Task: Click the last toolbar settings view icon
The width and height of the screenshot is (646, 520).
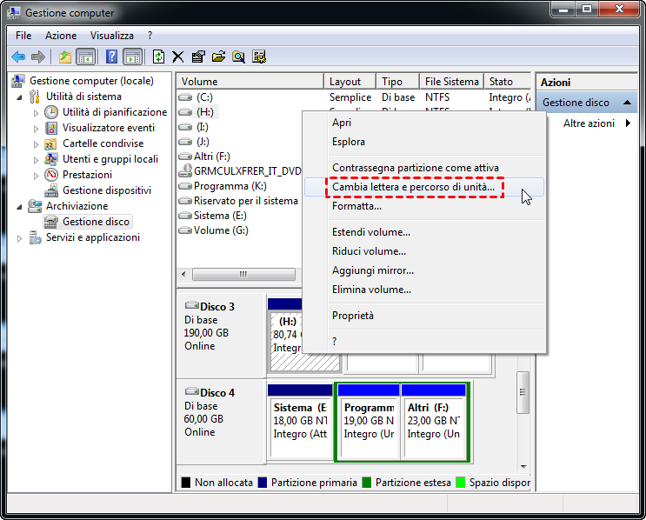Action: [259, 57]
